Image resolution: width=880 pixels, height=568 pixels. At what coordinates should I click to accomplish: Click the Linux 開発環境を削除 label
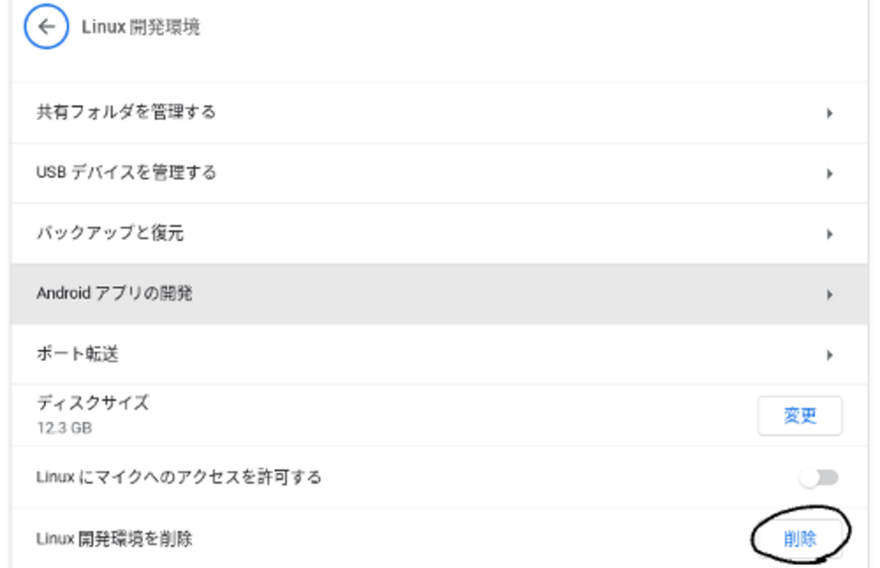coord(114,539)
